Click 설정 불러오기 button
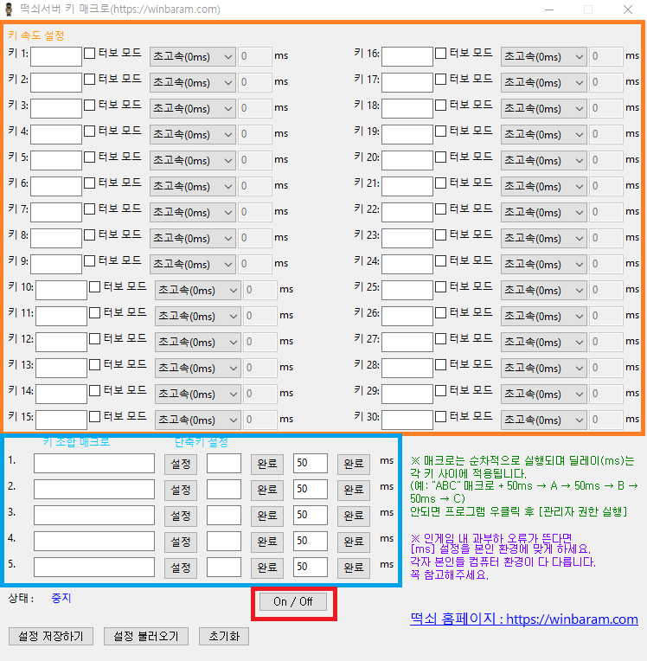The width and height of the screenshot is (647, 661). point(146,636)
